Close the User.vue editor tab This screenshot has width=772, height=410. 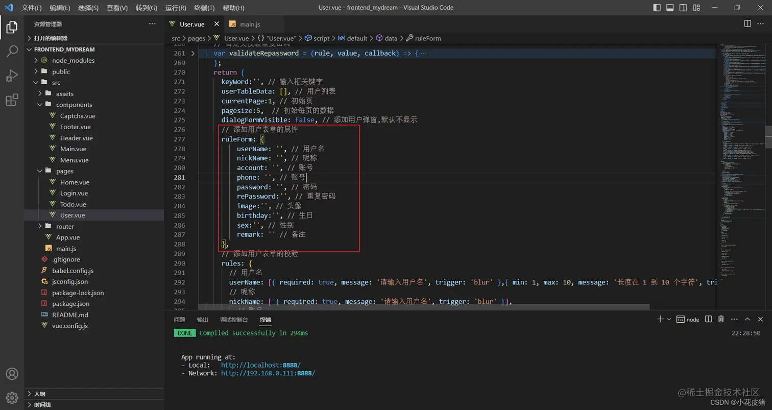tap(216, 24)
